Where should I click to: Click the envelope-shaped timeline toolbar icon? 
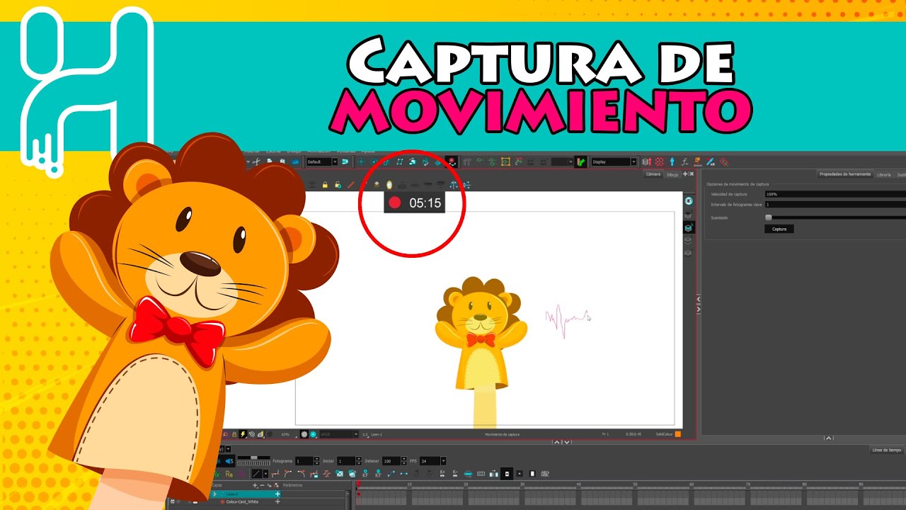click(339, 473)
